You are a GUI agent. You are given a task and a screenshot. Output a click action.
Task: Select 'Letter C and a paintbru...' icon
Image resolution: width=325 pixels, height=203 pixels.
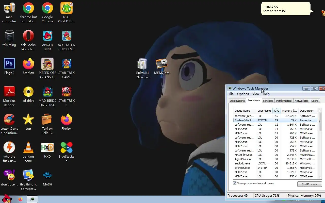(x=9, y=124)
